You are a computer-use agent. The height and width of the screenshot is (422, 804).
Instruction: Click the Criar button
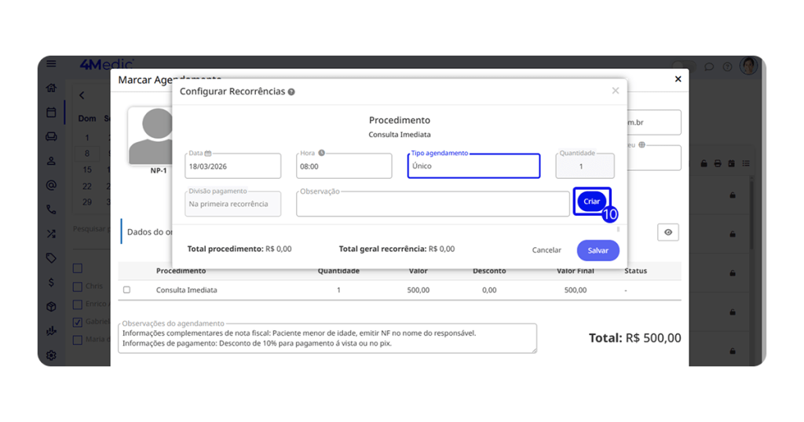591,202
